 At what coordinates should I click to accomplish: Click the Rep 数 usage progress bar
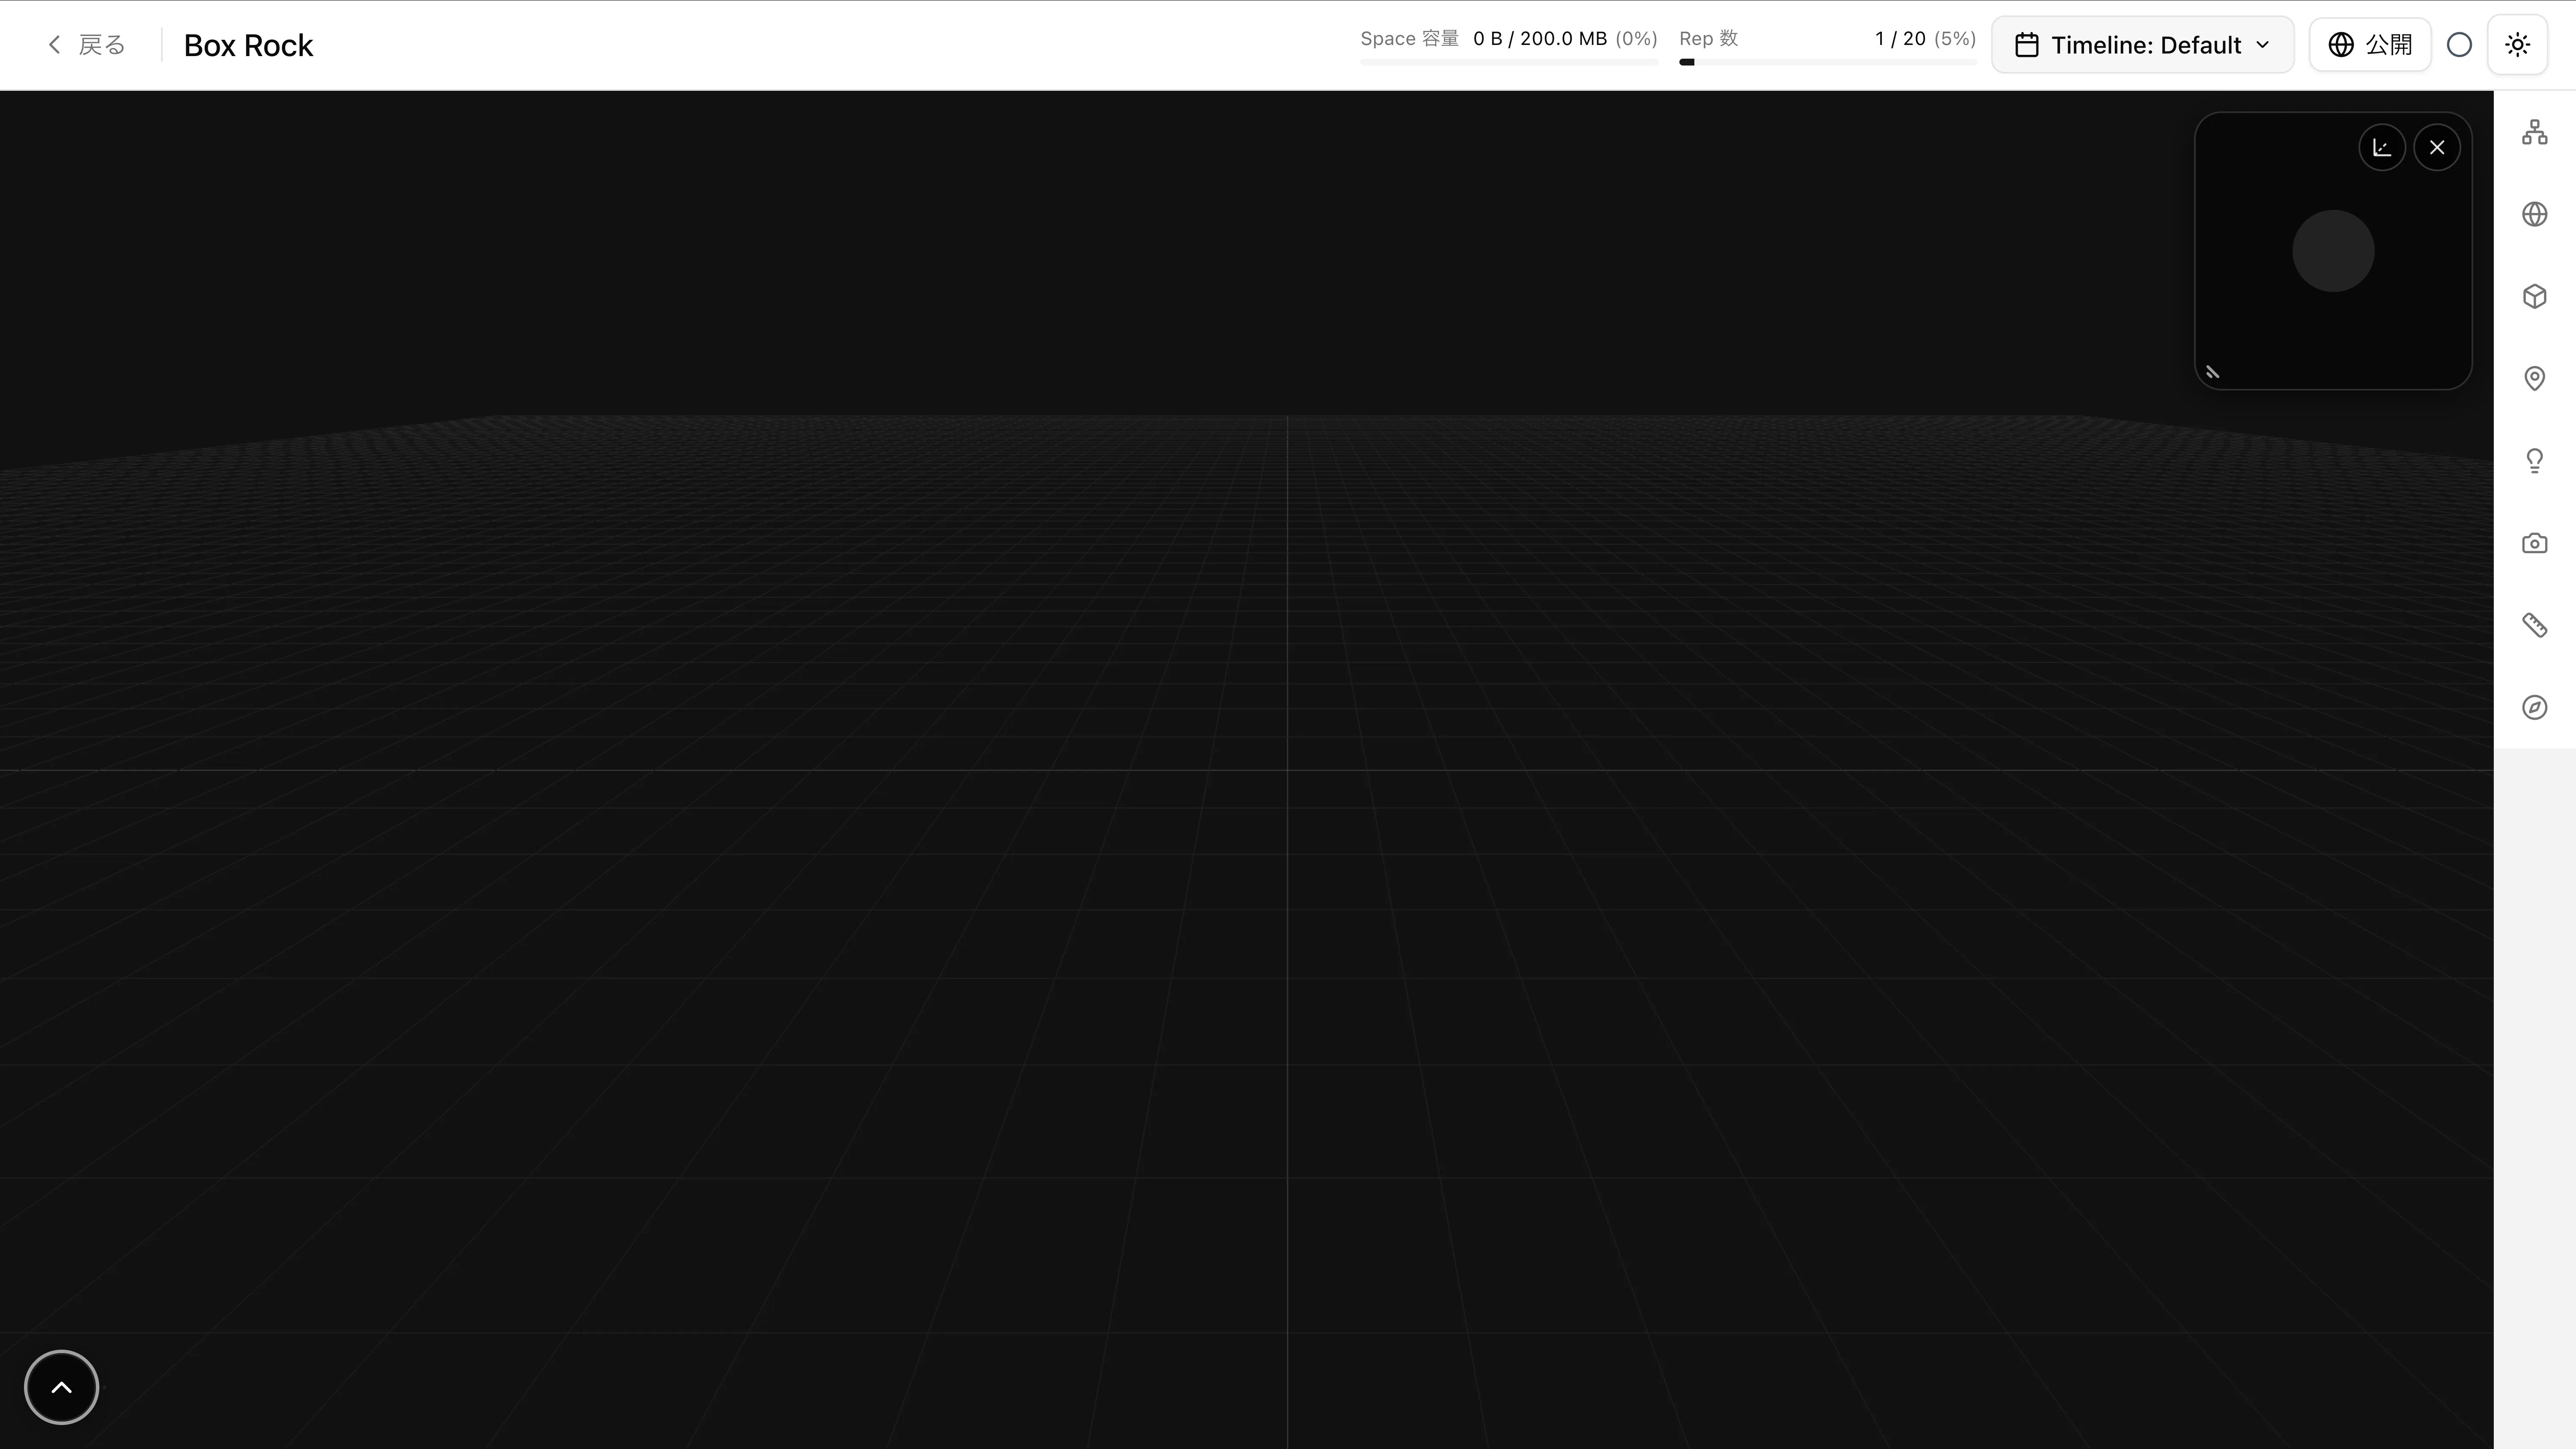(1827, 62)
